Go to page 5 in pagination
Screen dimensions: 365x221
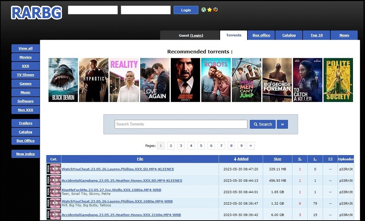pos(201,146)
